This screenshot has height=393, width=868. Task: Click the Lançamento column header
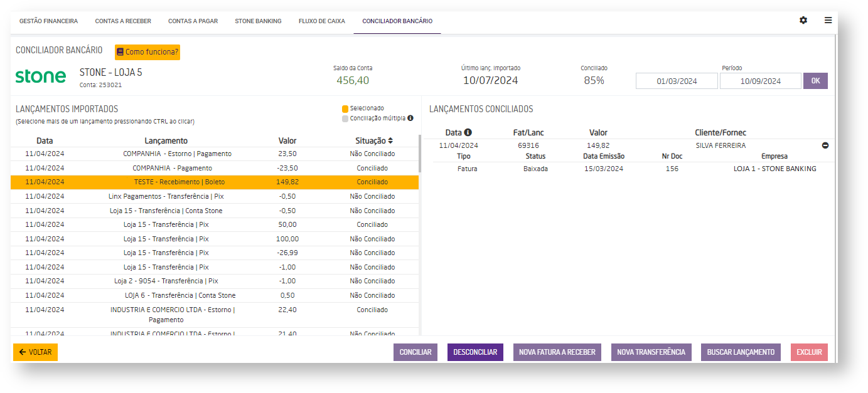point(166,140)
